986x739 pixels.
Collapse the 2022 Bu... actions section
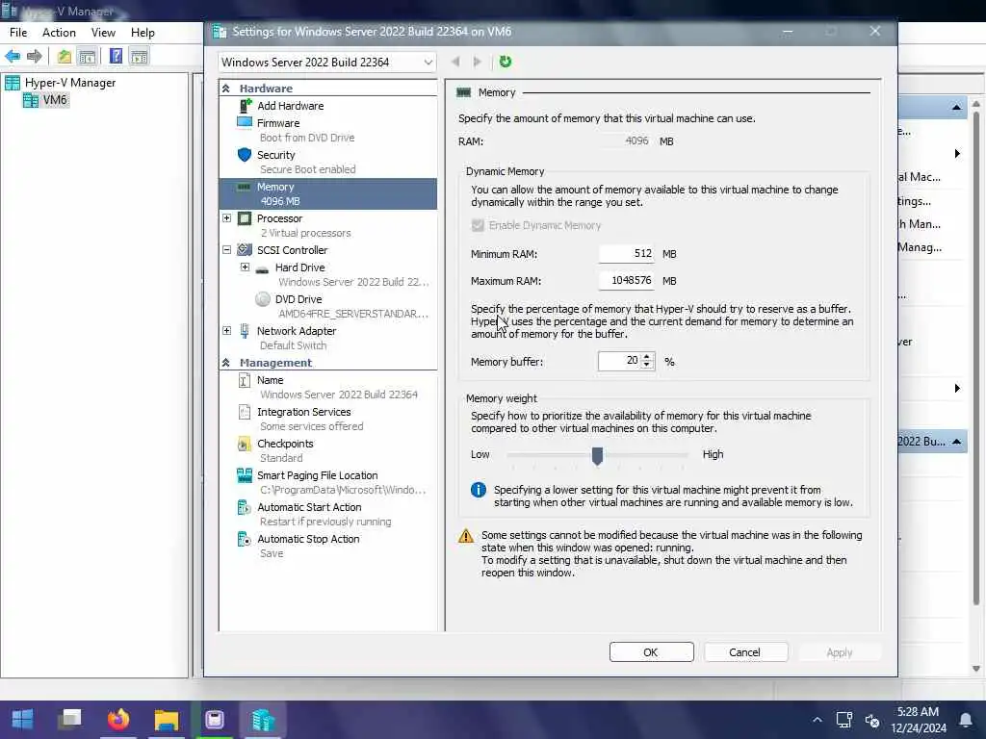[956, 442]
